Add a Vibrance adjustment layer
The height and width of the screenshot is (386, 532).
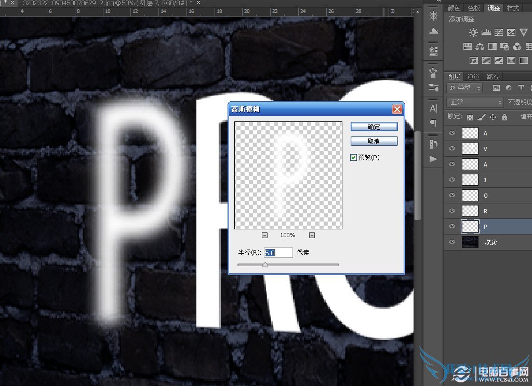524,32
